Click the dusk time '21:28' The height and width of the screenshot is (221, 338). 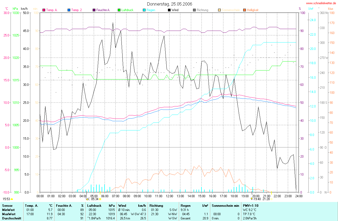pos(266,199)
